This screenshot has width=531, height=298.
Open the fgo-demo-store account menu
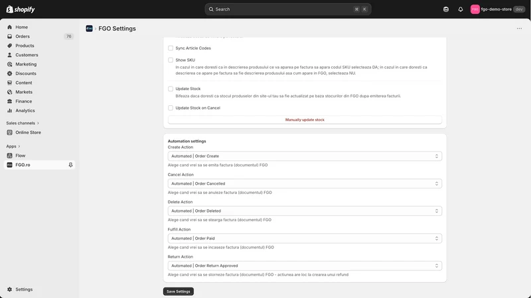[498, 9]
